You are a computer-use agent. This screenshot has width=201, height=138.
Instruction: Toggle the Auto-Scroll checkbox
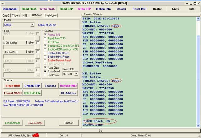point(45,71)
